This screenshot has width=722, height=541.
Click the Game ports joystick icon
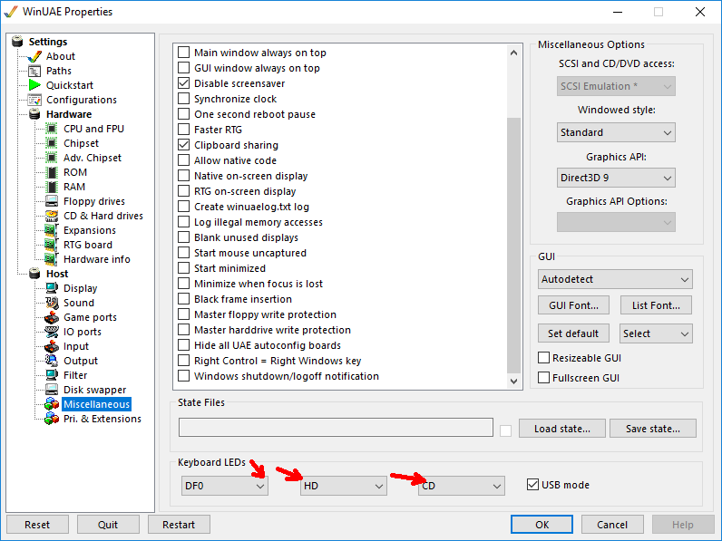click(x=52, y=317)
